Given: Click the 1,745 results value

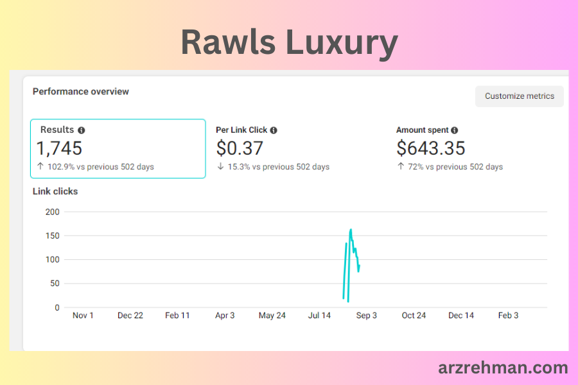Looking at the screenshot, I should tap(59, 148).
